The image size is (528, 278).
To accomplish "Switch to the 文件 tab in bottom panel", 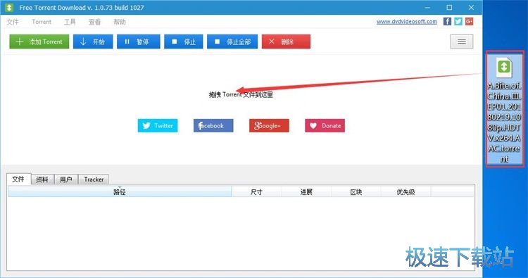I will (x=18, y=179).
